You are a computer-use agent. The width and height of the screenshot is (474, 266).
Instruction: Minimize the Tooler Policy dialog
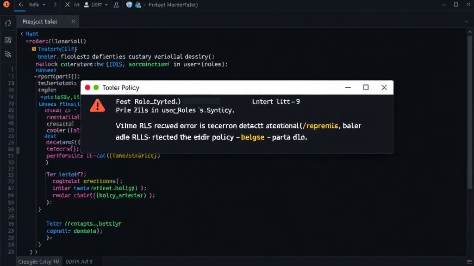click(348, 87)
